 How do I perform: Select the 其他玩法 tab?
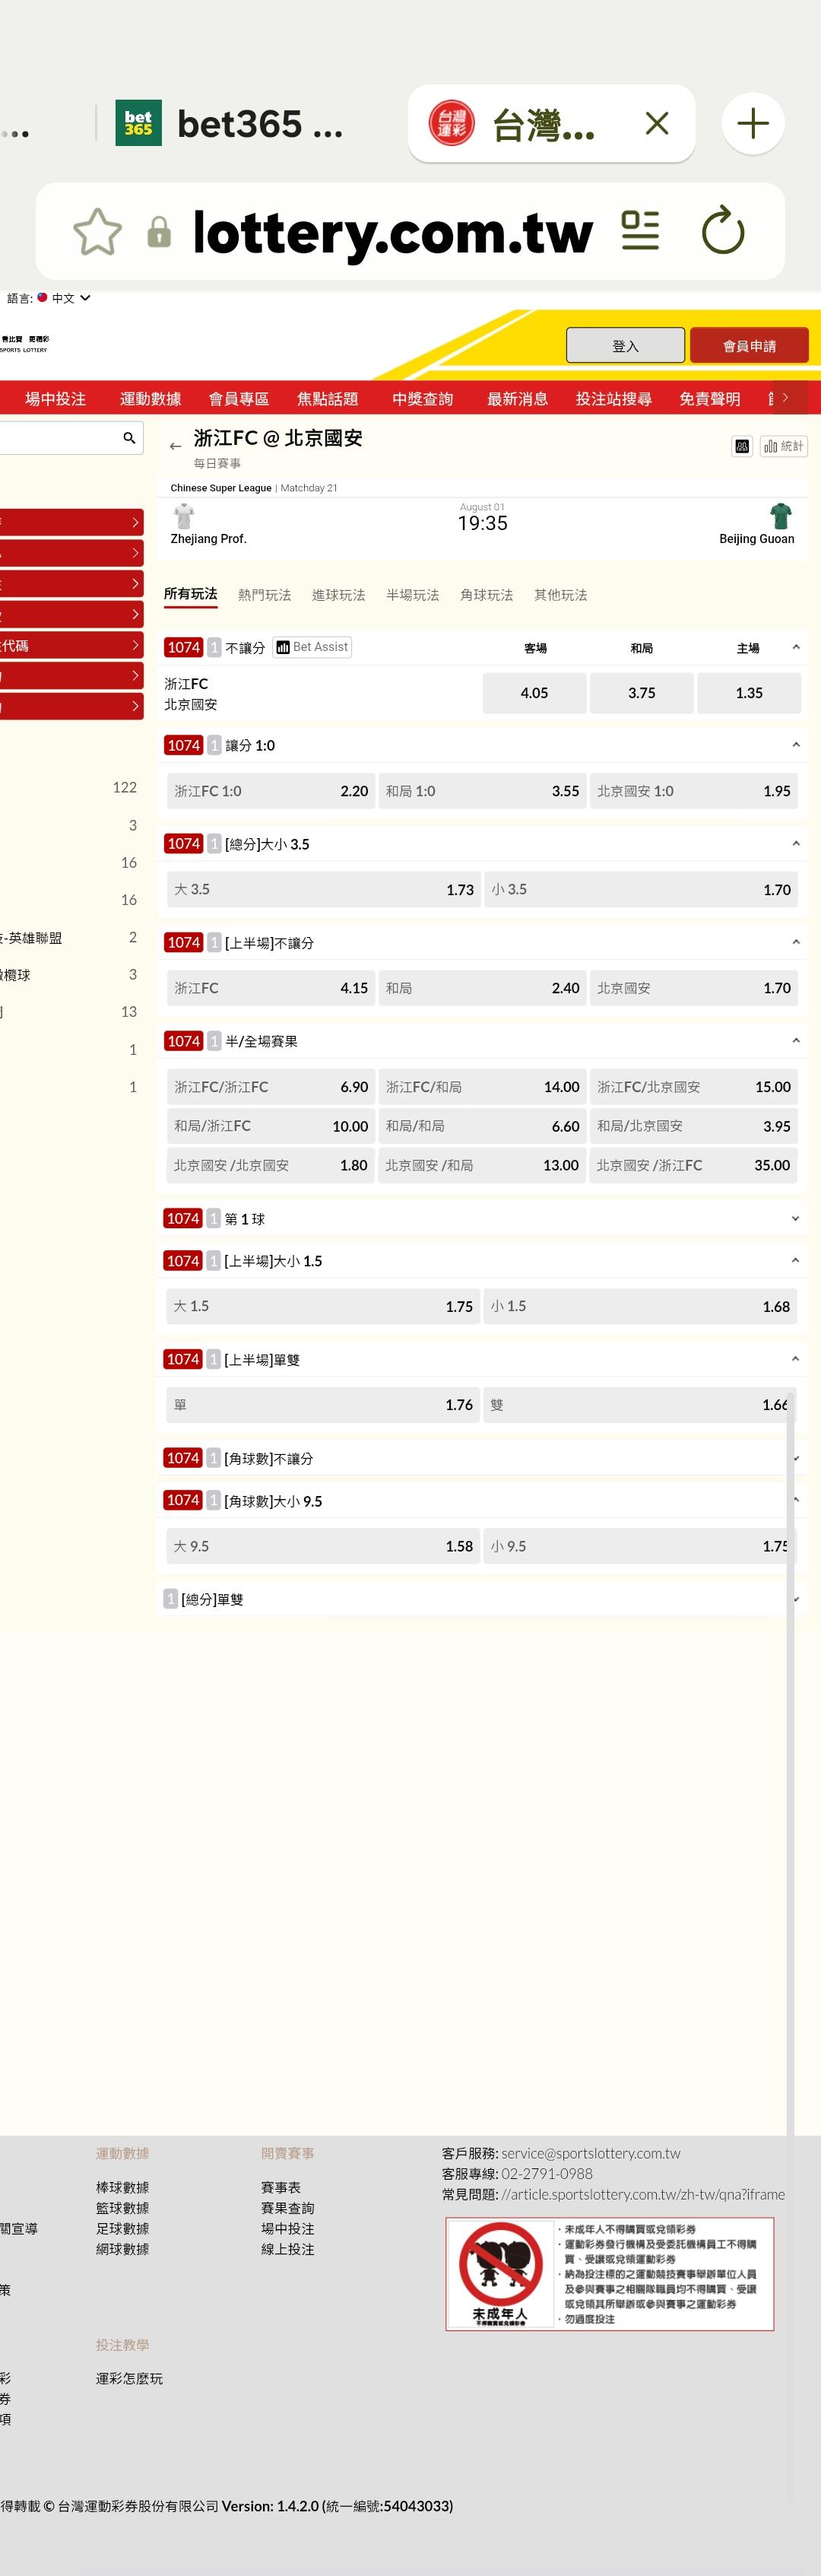tap(560, 595)
